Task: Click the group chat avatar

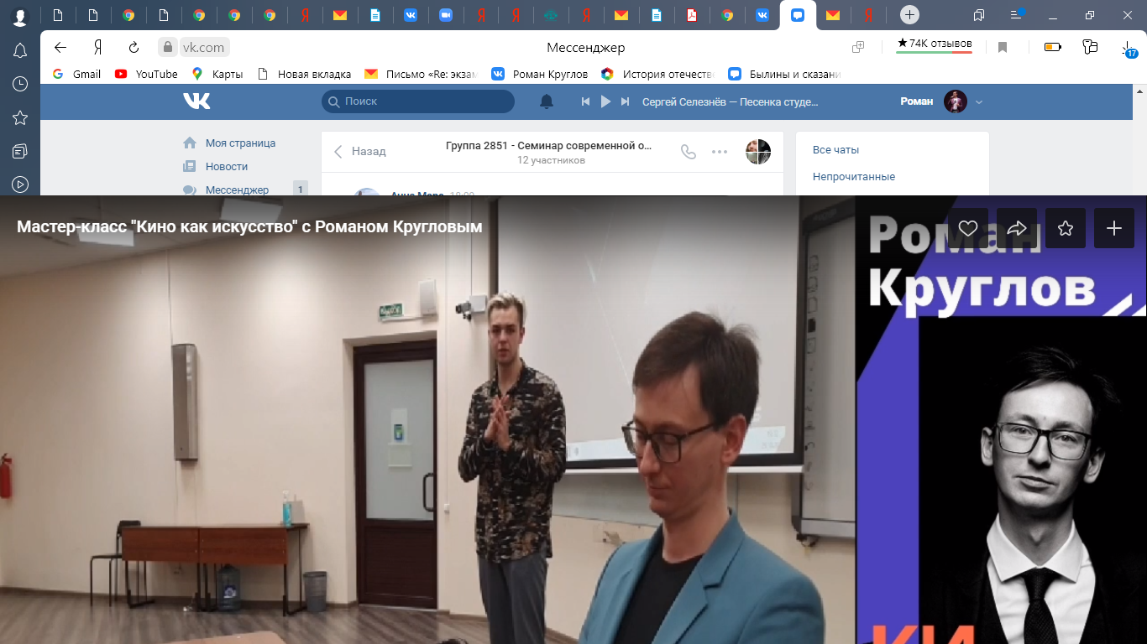Action: (x=758, y=152)
